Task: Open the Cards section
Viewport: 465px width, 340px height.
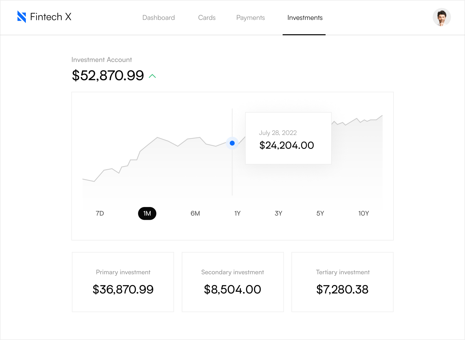Action: 207,17
